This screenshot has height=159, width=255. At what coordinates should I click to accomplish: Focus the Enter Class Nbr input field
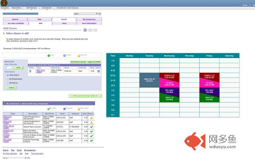tap(9, 68)
